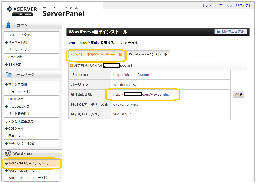Viewport: 257px width, 183px height.
Task: Open アクセス拒否設定 menu item
Action: click(32, 121)
